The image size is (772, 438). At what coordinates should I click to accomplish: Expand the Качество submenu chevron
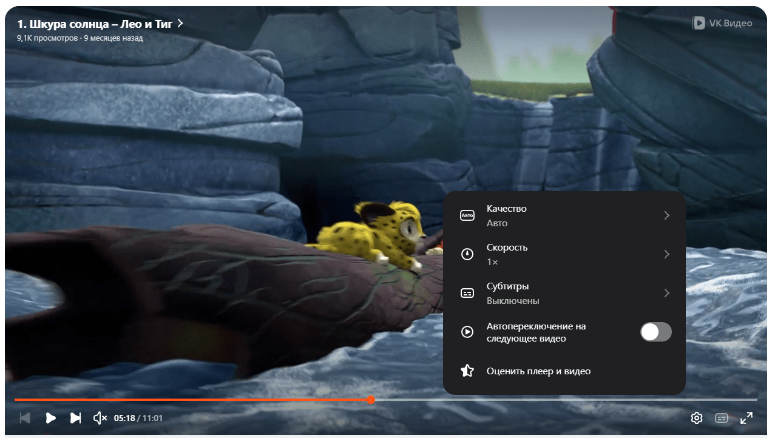[666, 215]
